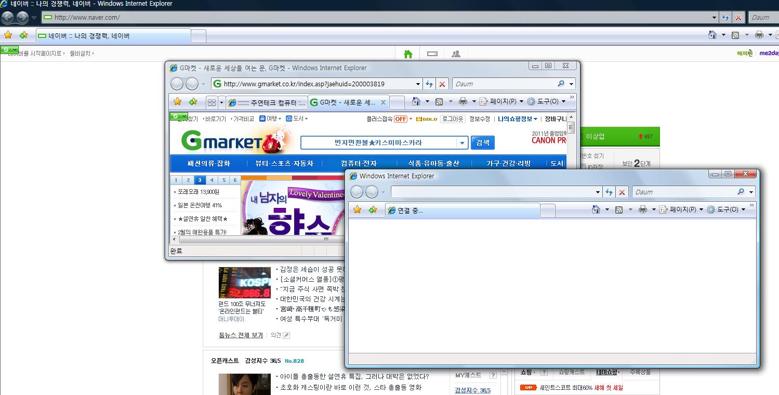The image size is (779, 395).
Task: Open the Naver community people icon
Action: 456,54
